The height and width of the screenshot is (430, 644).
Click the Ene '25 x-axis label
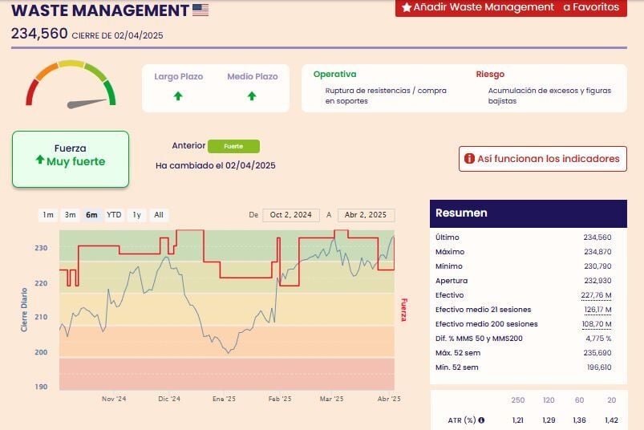click(x=224, y=399)
